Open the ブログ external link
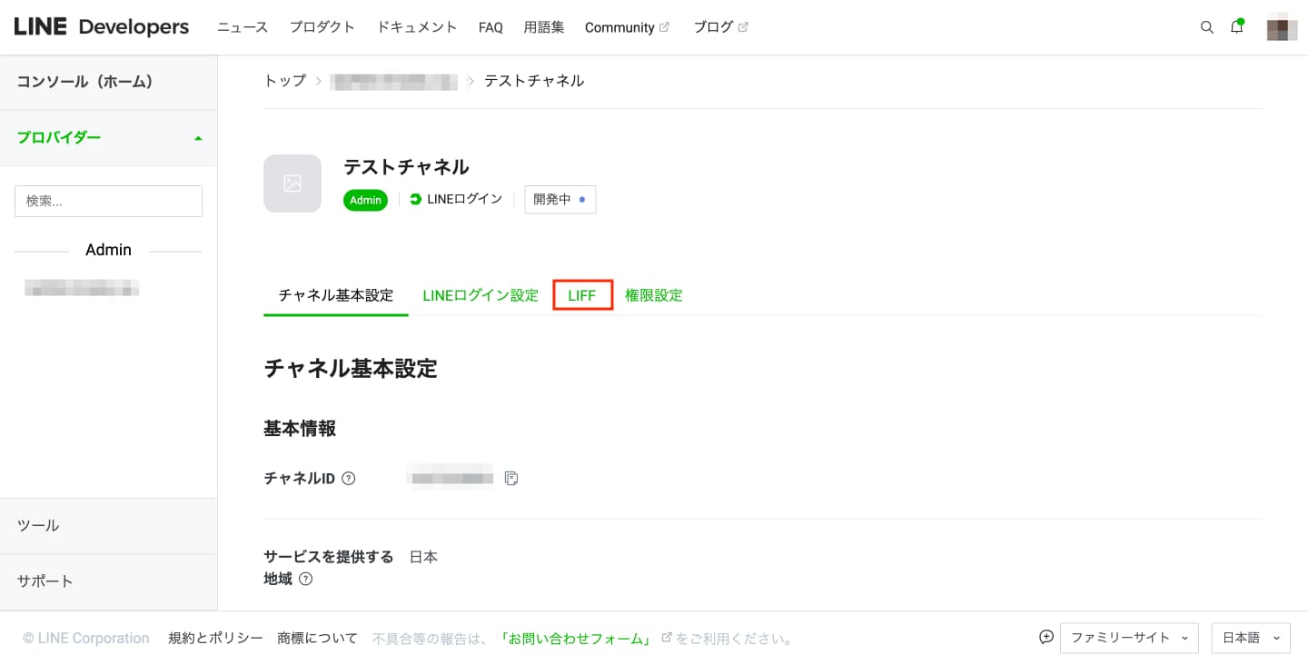 (720, 27)
